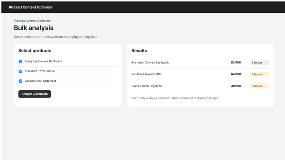285x160 pixels.
Task: Click the Analyze 3 products button
Action: click(34, 94)
